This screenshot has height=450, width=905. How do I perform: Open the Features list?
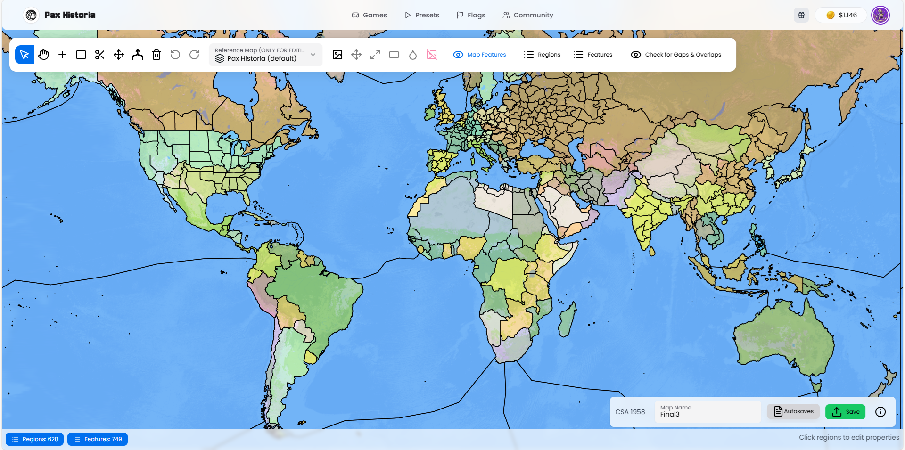tap(593, 55)
